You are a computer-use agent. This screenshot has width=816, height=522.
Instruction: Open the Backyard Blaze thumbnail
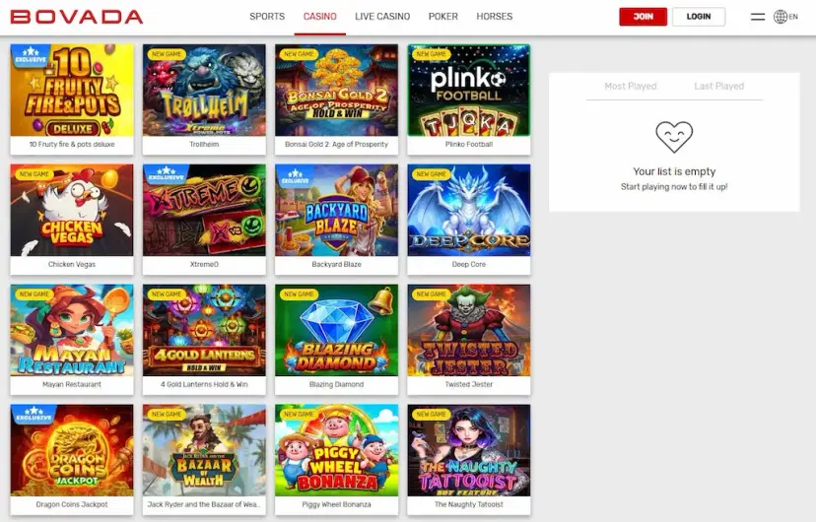pos(336,210)
